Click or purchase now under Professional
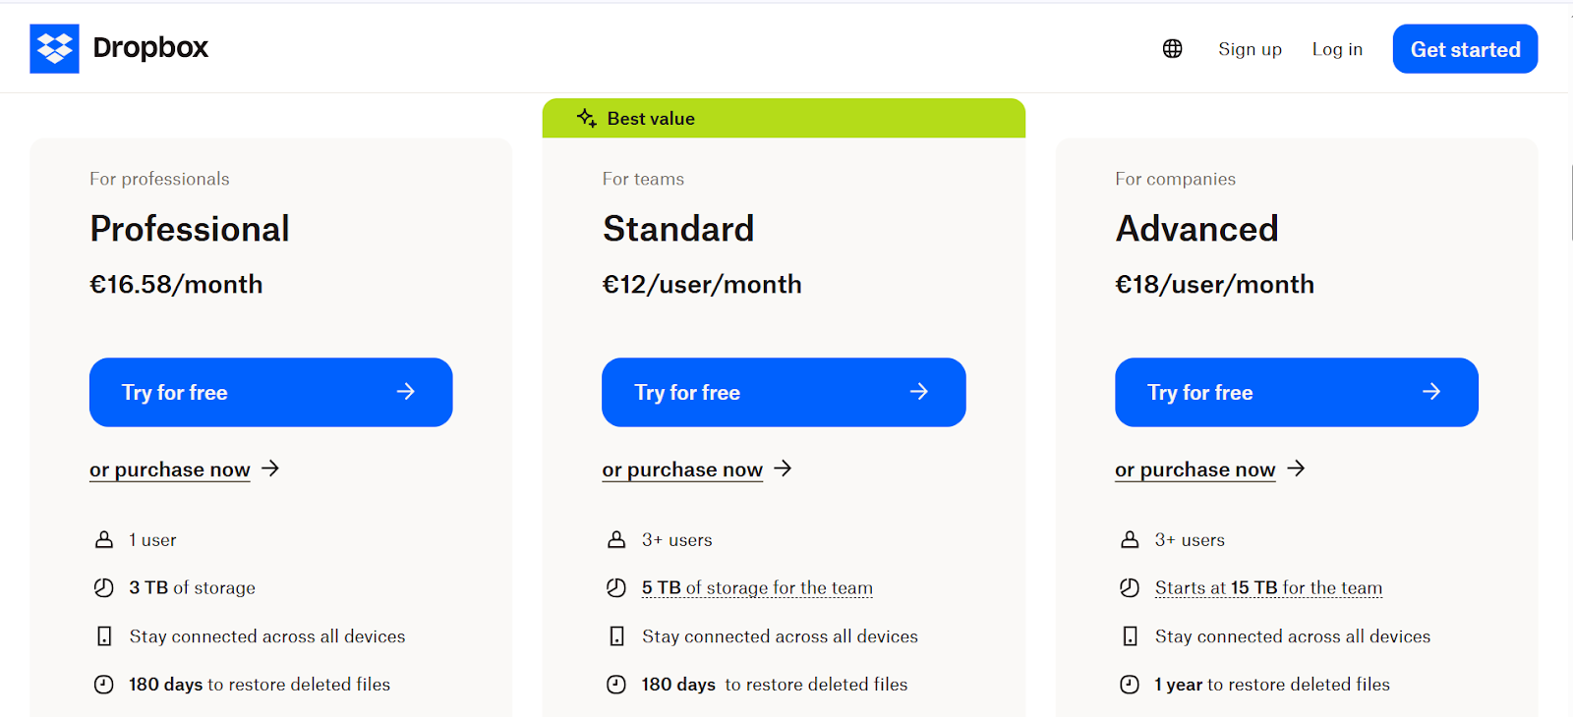This screenshot has width=1573, height=717. coord(169,469)
